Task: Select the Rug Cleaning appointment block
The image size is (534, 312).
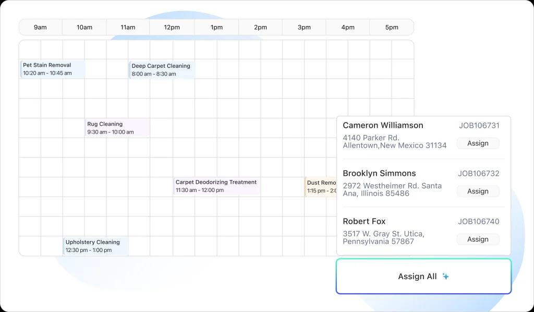Action: click(x=117, y=128)
